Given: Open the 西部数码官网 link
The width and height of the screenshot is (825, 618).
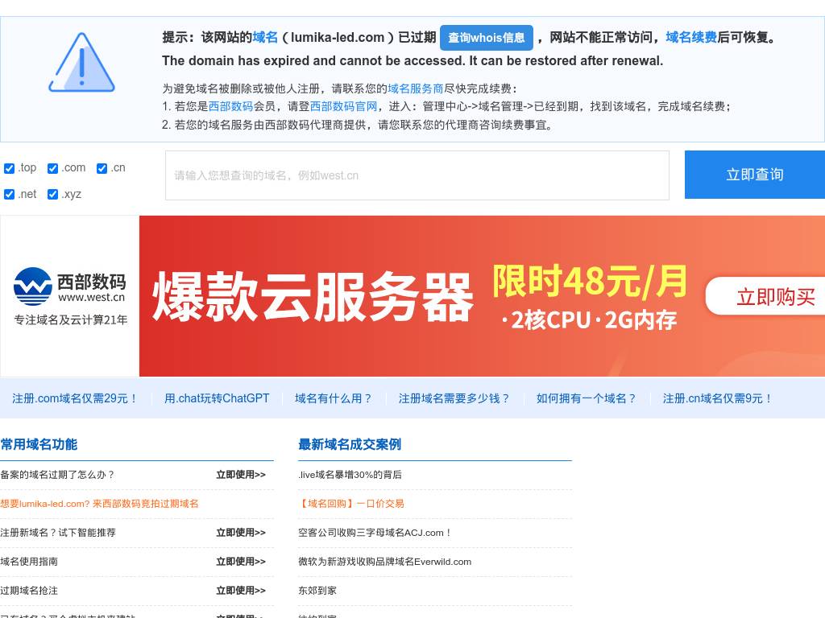Looking at the screenshot, I should coord(343,106).
